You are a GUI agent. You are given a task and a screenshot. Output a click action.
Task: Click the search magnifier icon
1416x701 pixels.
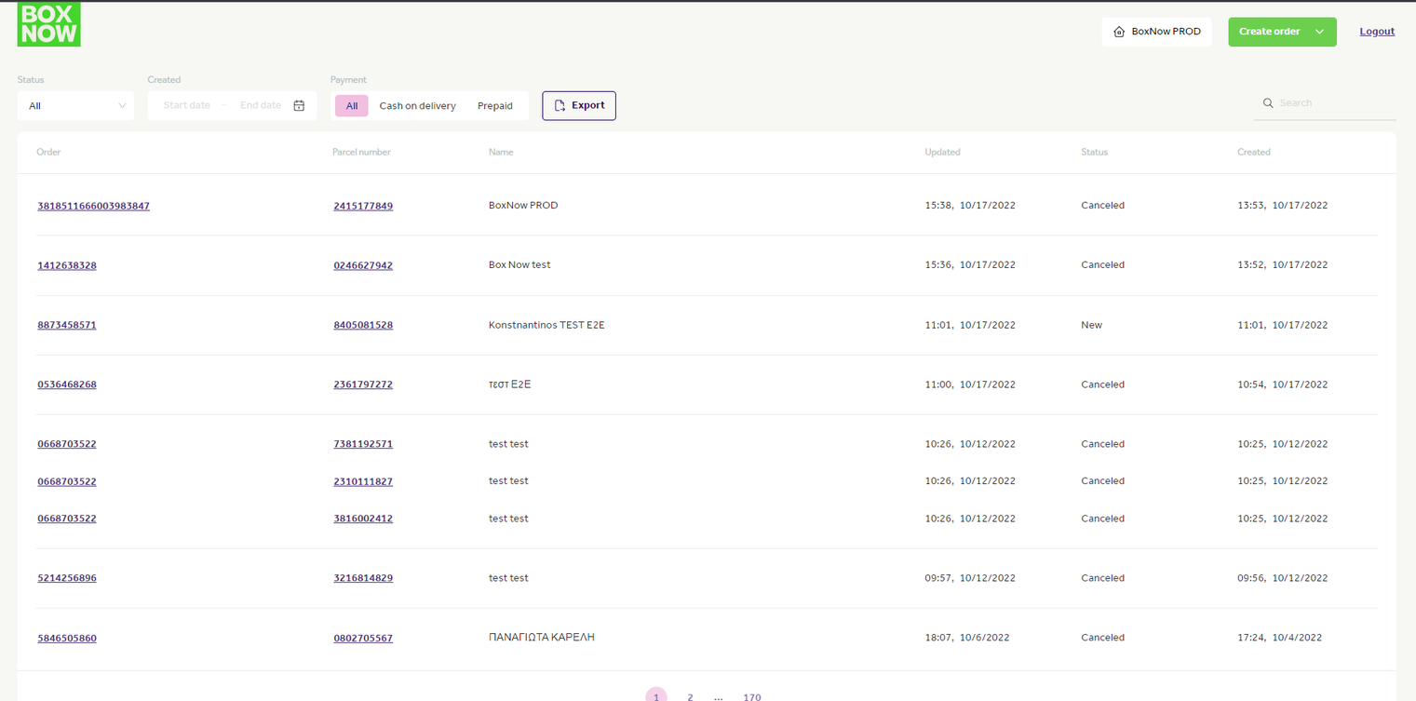1267,103
